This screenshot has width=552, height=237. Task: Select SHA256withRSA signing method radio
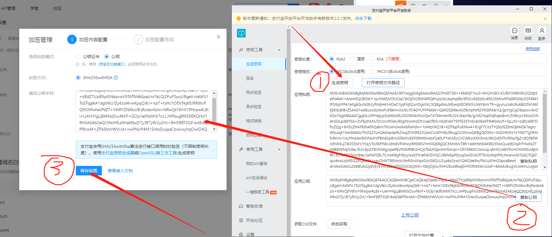(78, 78)
